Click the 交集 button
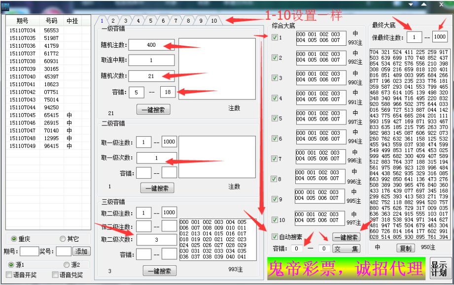Screen dimensions: 454x285 [x=345, y=248]
